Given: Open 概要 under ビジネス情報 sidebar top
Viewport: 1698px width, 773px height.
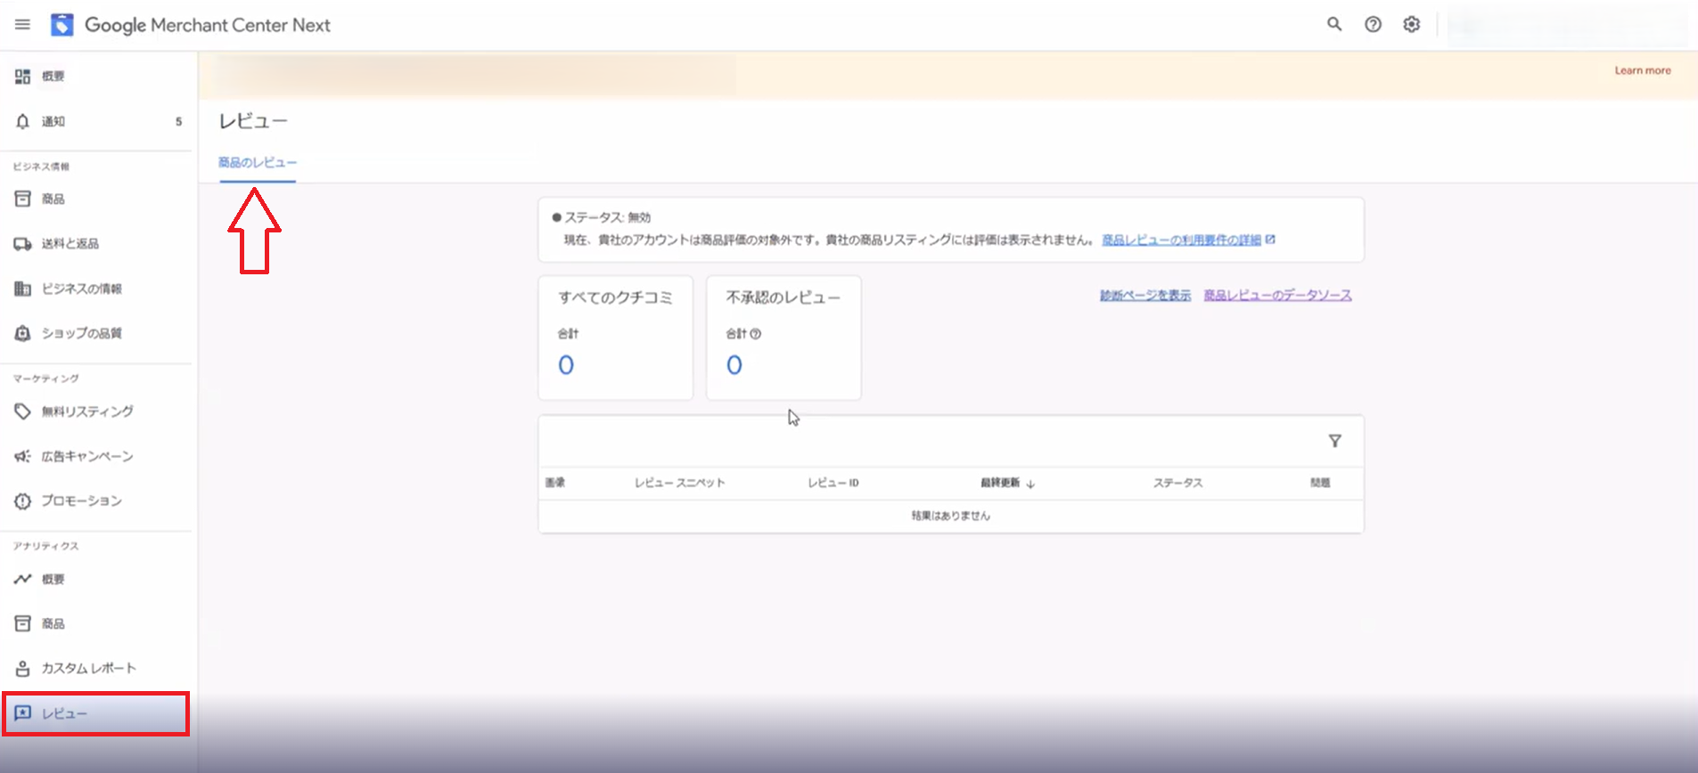Looking at the screenshot, I should 53,77.
